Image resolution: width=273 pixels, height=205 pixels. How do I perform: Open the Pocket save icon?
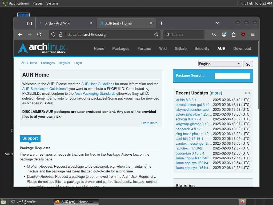coord(214,34)
